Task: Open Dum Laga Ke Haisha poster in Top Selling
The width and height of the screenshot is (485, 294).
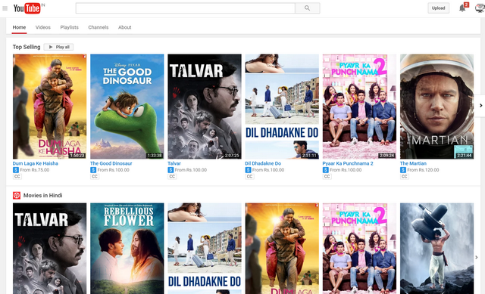Action: 49,107
